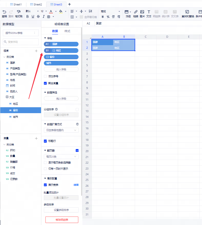Viewport: 202px width, 225px height.
Task: Switch to the Sheet1 tab
Action: pyautogui.click(x=16, y=4)
